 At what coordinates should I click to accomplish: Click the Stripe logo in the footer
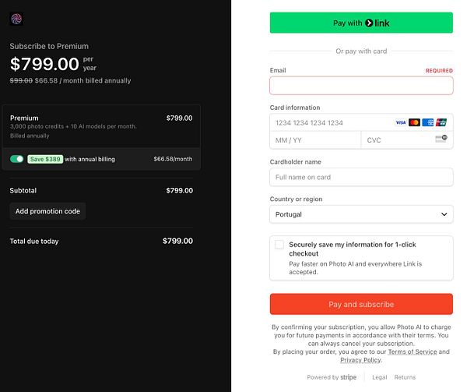tap(348, 377)
